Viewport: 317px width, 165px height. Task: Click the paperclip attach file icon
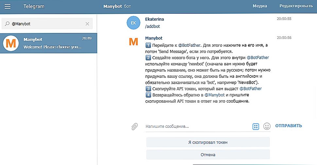134,126
